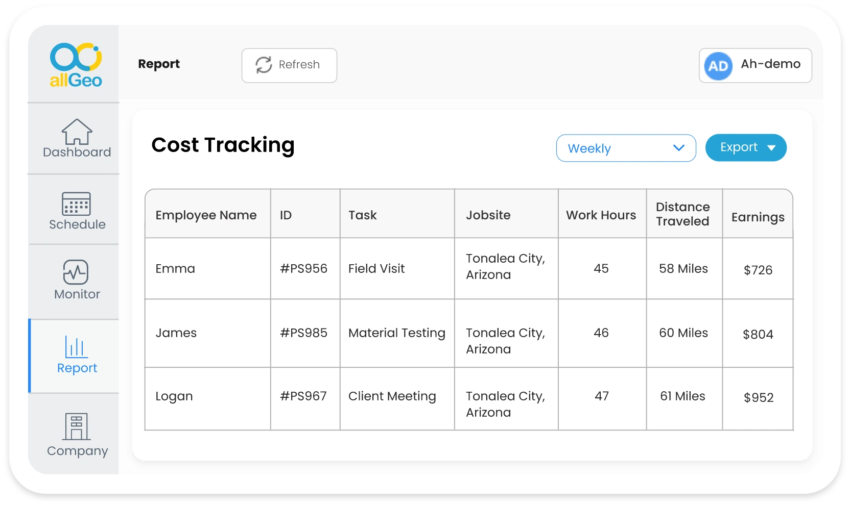The width and height of the screenshot is (850, 506).
Task: Open the Ah-demo account menu
Action: (x=755, y=65)
